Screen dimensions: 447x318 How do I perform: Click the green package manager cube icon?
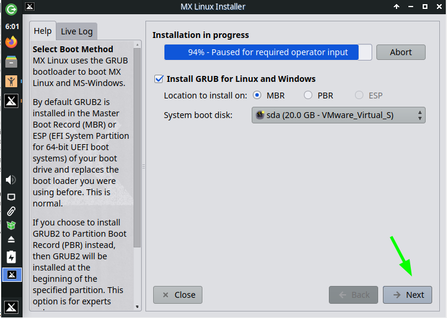[11, 225]
